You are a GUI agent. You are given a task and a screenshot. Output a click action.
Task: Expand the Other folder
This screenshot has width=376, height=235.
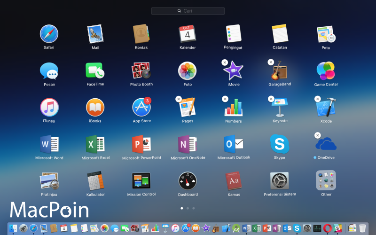[x=326, y=180]
